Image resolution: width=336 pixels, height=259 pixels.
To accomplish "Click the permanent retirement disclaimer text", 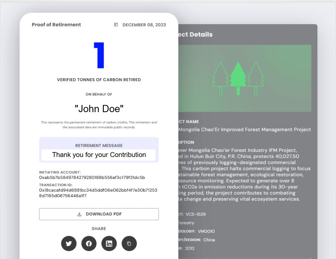I will [x=99, y=125].
